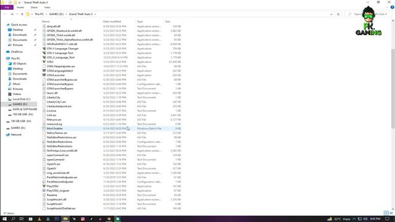Expand chevron after Grand Theft Auto V breadcrumb
The image size is (395, 222).
[95, 14]
